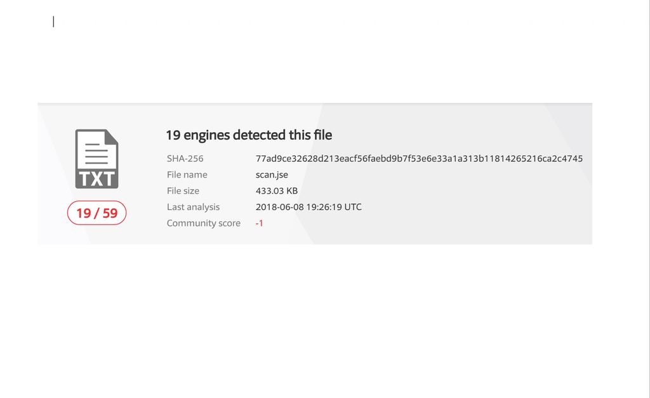
Task: Click the SHA-256 hash value string
Action: coord(419,159)
